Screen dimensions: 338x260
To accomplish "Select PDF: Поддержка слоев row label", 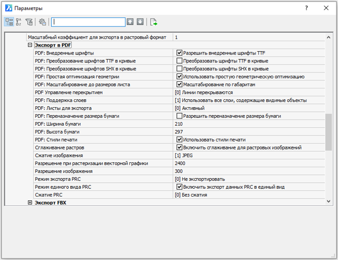I will click(61, 100).
